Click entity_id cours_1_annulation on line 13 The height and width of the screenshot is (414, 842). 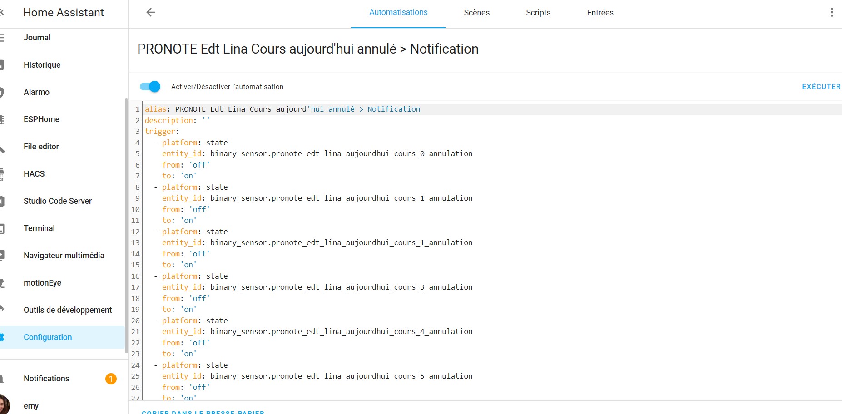pos(317,242)
